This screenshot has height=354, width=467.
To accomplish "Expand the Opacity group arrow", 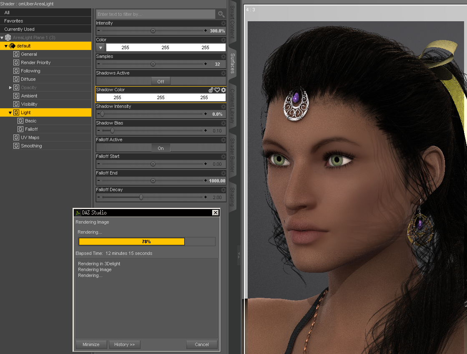I will click(10, 87).
